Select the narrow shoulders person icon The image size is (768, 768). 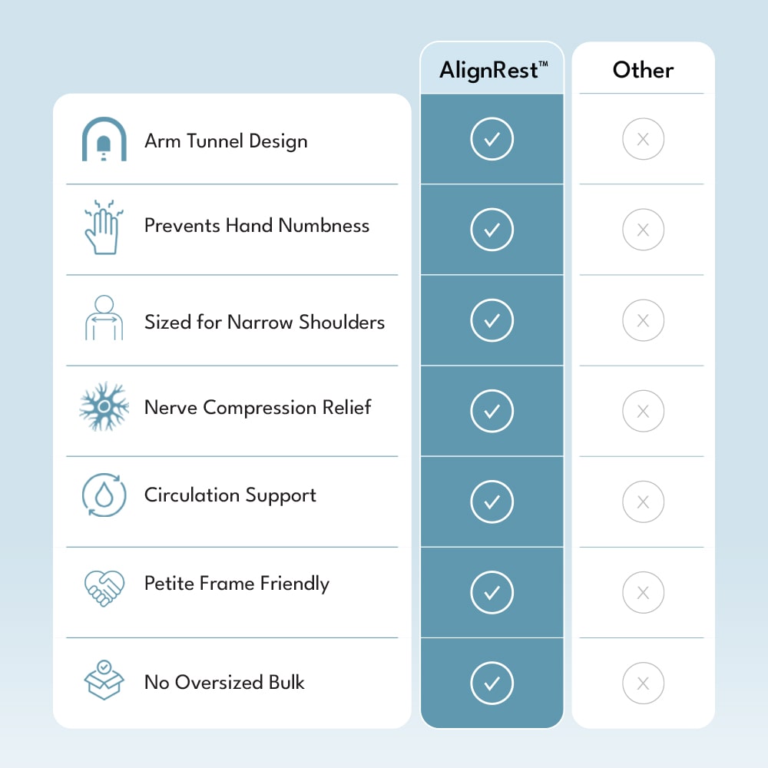(104, 318)
